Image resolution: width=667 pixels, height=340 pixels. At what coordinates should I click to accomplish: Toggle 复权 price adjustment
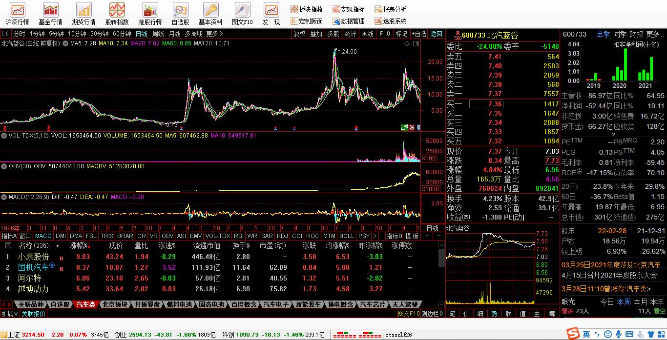point(299,34)
